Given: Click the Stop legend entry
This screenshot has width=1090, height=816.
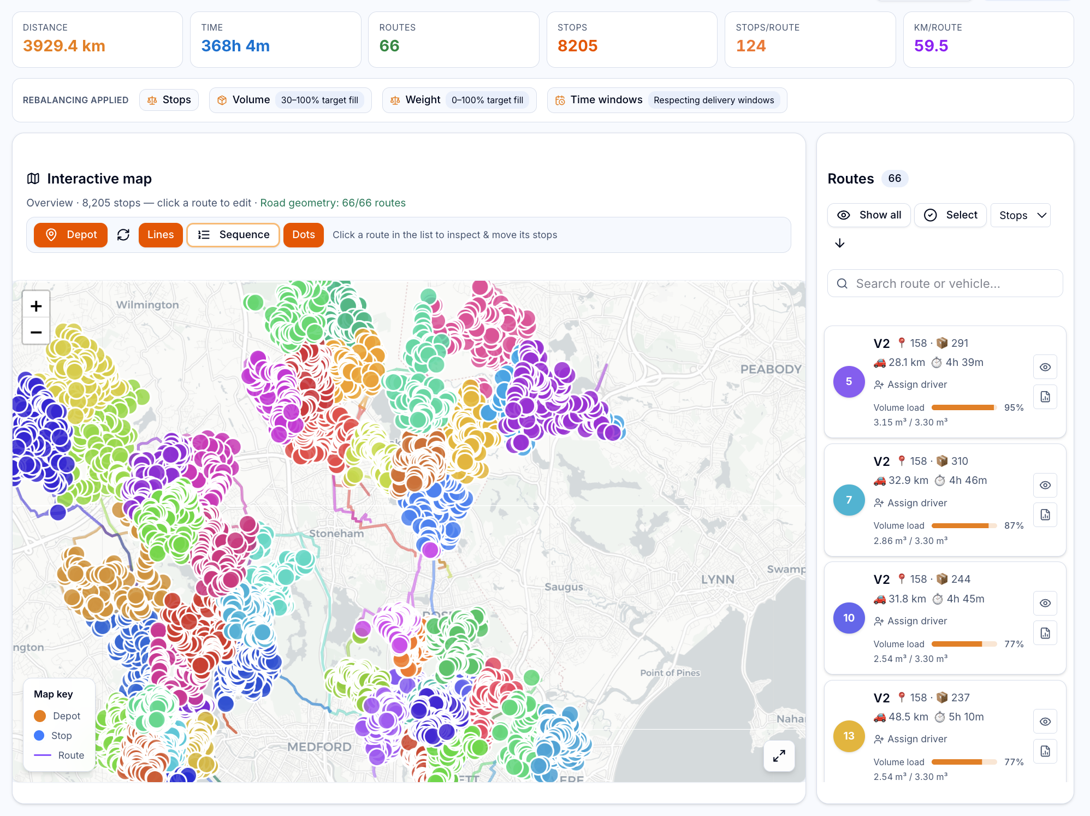Looking at the screenshot, I should click(x=53, y=736).
